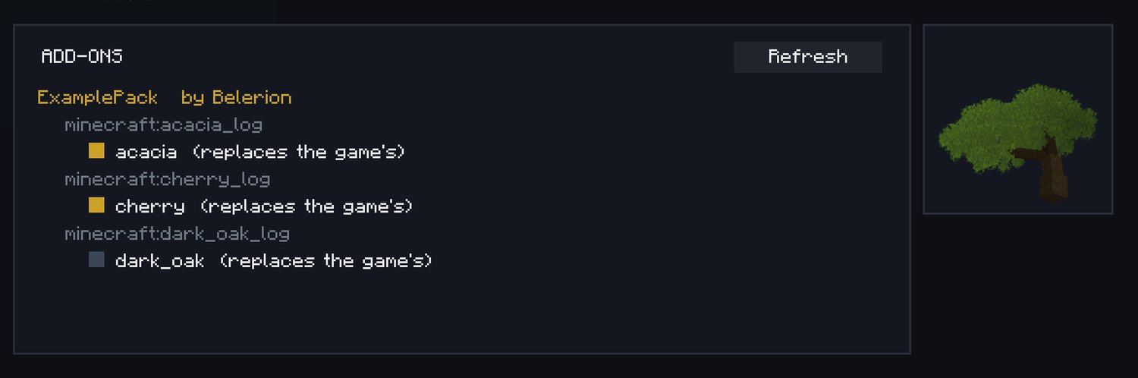Uncheck the cherry add-on box
This screenshot has width=1138, height=378.
(96, 206)
